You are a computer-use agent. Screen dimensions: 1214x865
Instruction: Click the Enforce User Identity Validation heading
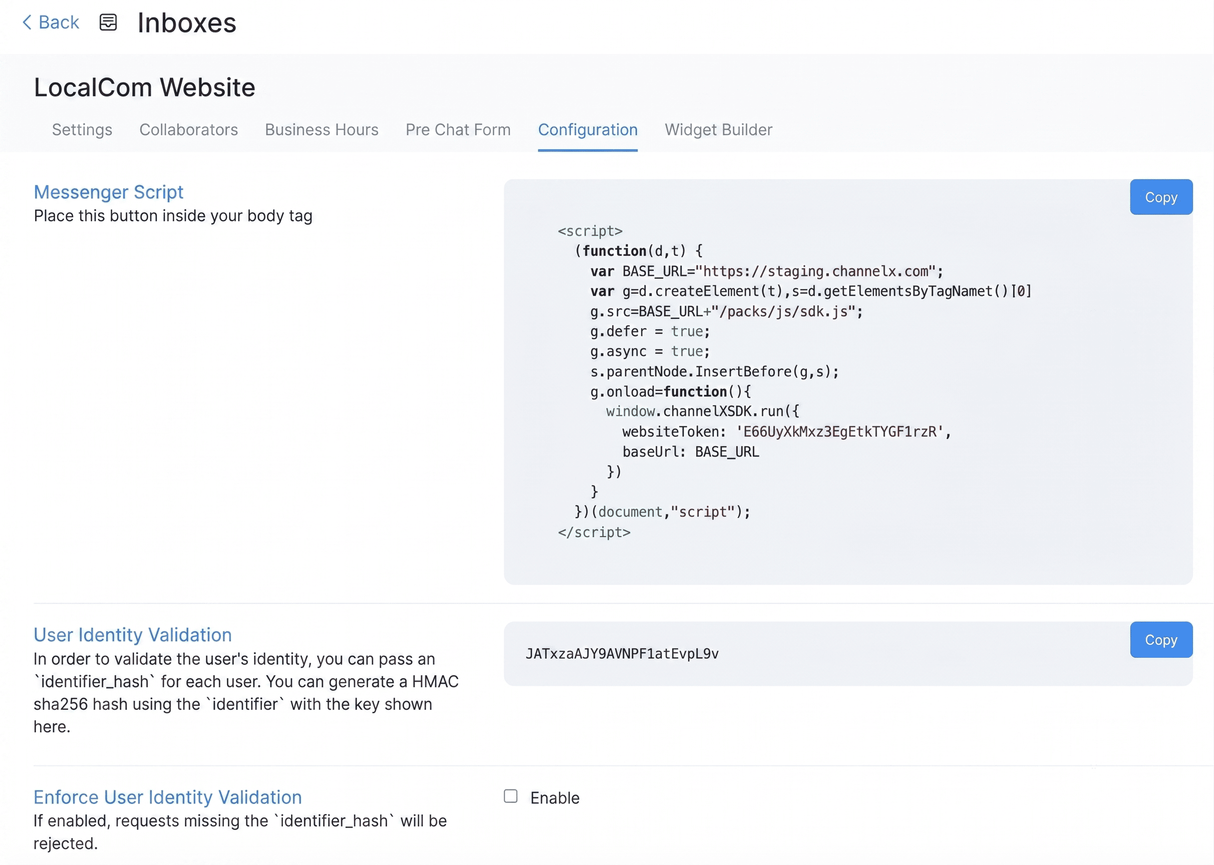(168, 797)
